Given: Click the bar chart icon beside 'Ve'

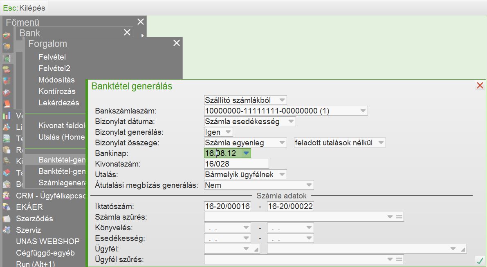Looking at the screenshot, I should pos(7,116).
